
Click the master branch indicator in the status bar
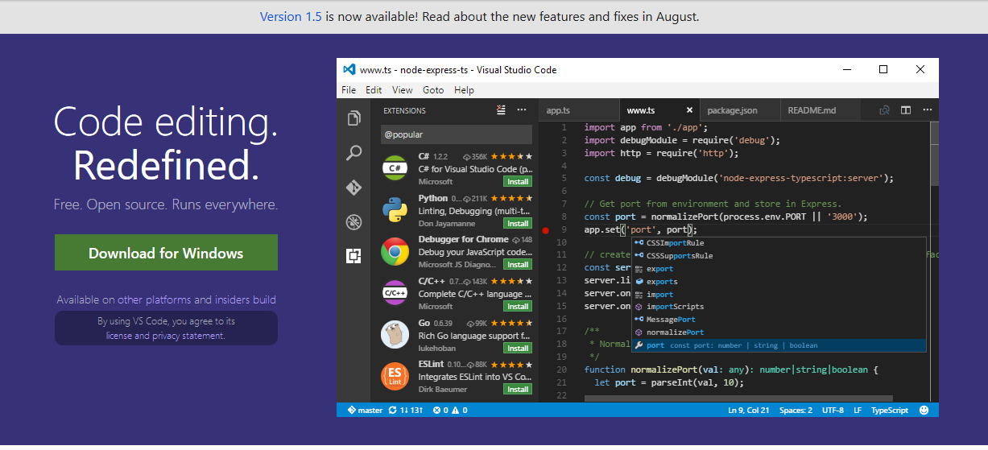click(x=365, y=410)
